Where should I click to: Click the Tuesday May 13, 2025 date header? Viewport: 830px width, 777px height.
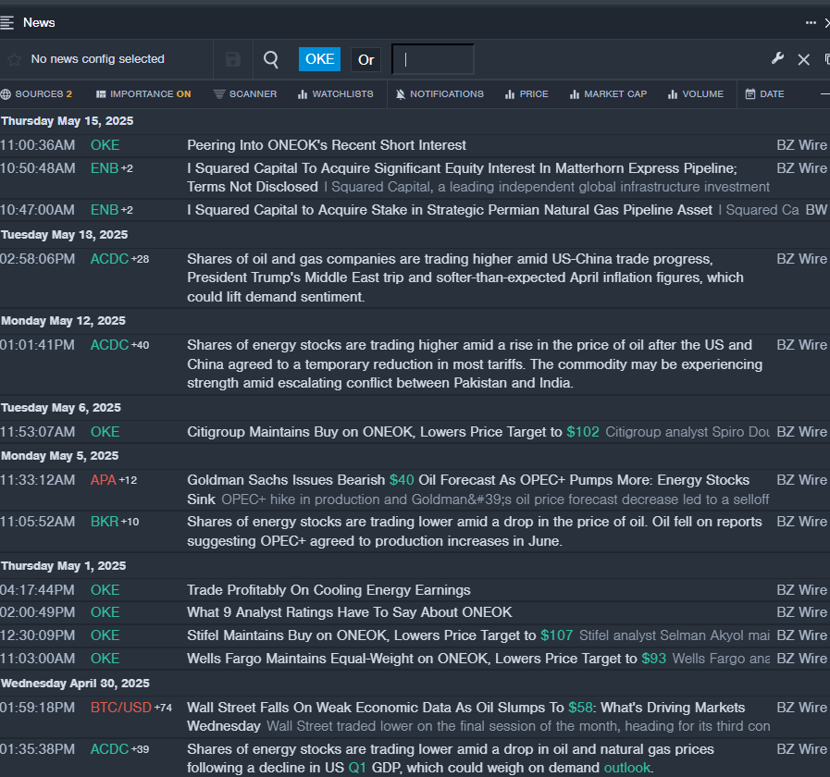pyautogui.click(x=65, y=235)
